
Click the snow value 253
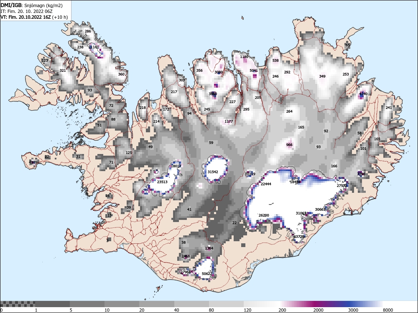tap(346, 74)
